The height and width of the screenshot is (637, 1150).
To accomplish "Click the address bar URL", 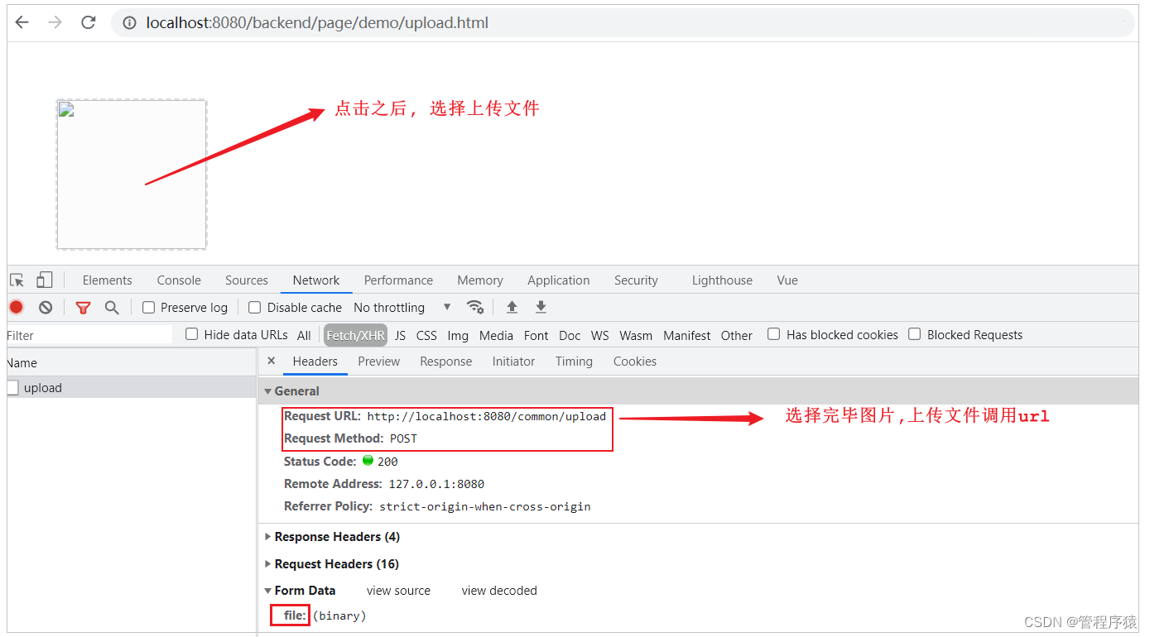I will click(317, 23).
